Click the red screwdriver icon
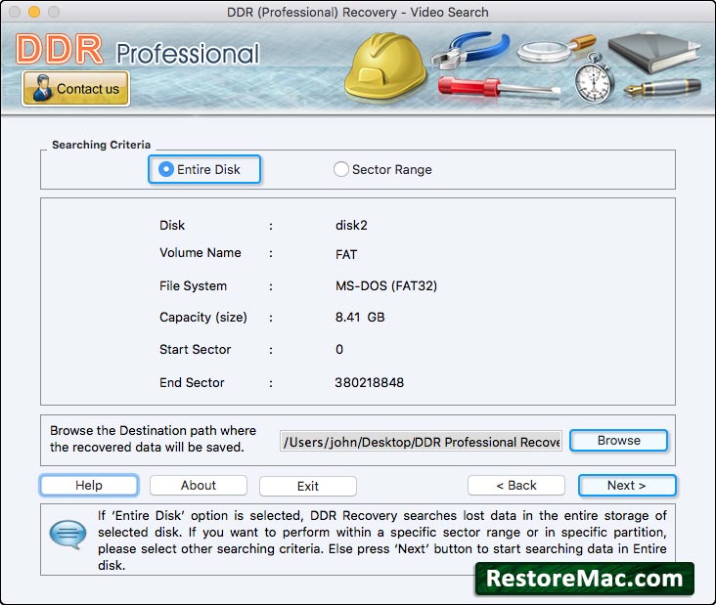Screen dimensions: 716x605 click(x=499, y=87)
